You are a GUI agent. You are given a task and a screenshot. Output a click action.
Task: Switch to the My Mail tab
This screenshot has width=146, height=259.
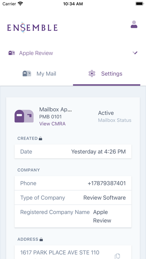(x=39, y=74)
